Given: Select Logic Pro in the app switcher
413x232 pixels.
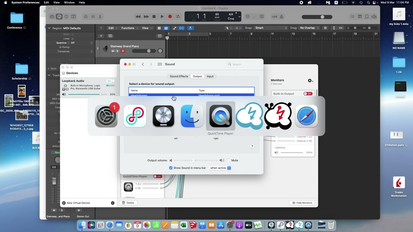Looking at the screenshot, I should click(x=164, y=116).
